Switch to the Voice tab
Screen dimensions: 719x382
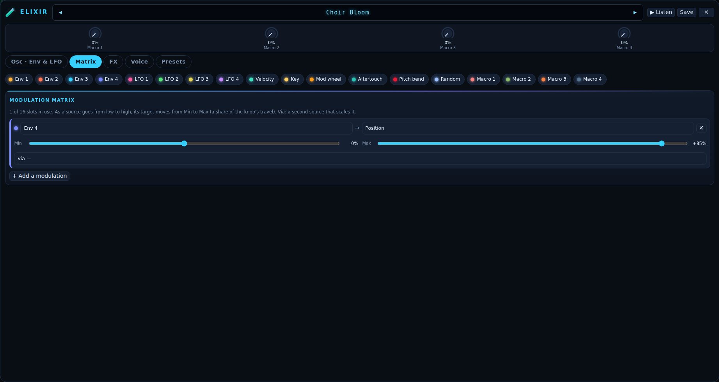coord(139,62)
